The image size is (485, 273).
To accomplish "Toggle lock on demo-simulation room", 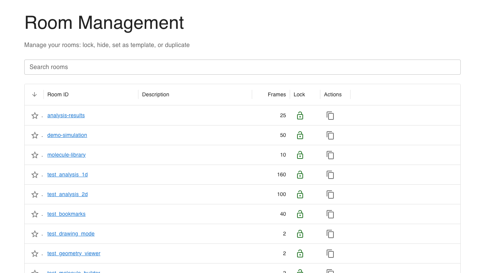I will 300,135.
